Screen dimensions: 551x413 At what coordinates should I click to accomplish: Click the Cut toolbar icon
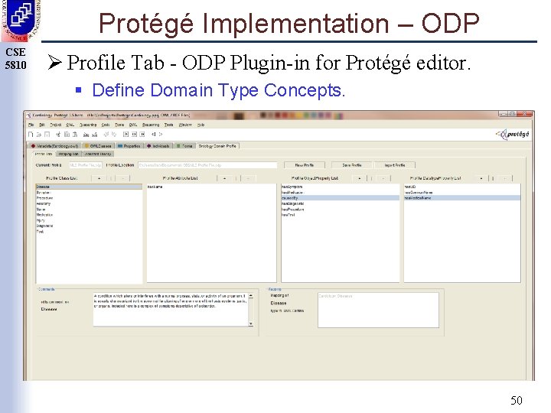tap(58, 134)
